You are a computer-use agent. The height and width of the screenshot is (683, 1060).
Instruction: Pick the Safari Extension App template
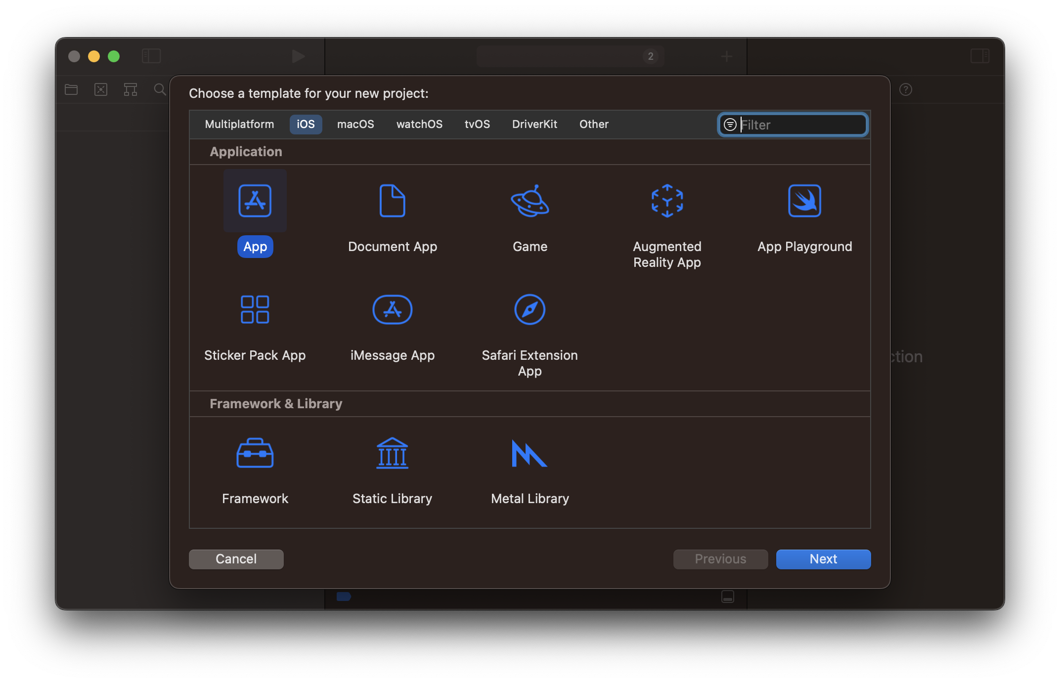tap(530, 309)
